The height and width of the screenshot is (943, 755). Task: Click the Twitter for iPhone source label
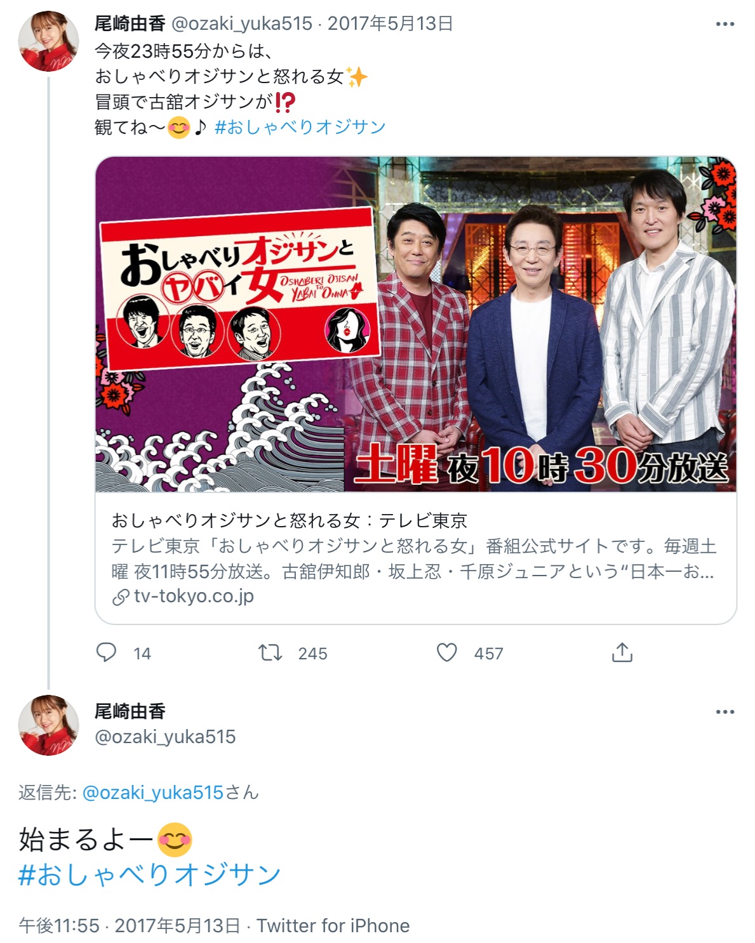click(333, 926)
